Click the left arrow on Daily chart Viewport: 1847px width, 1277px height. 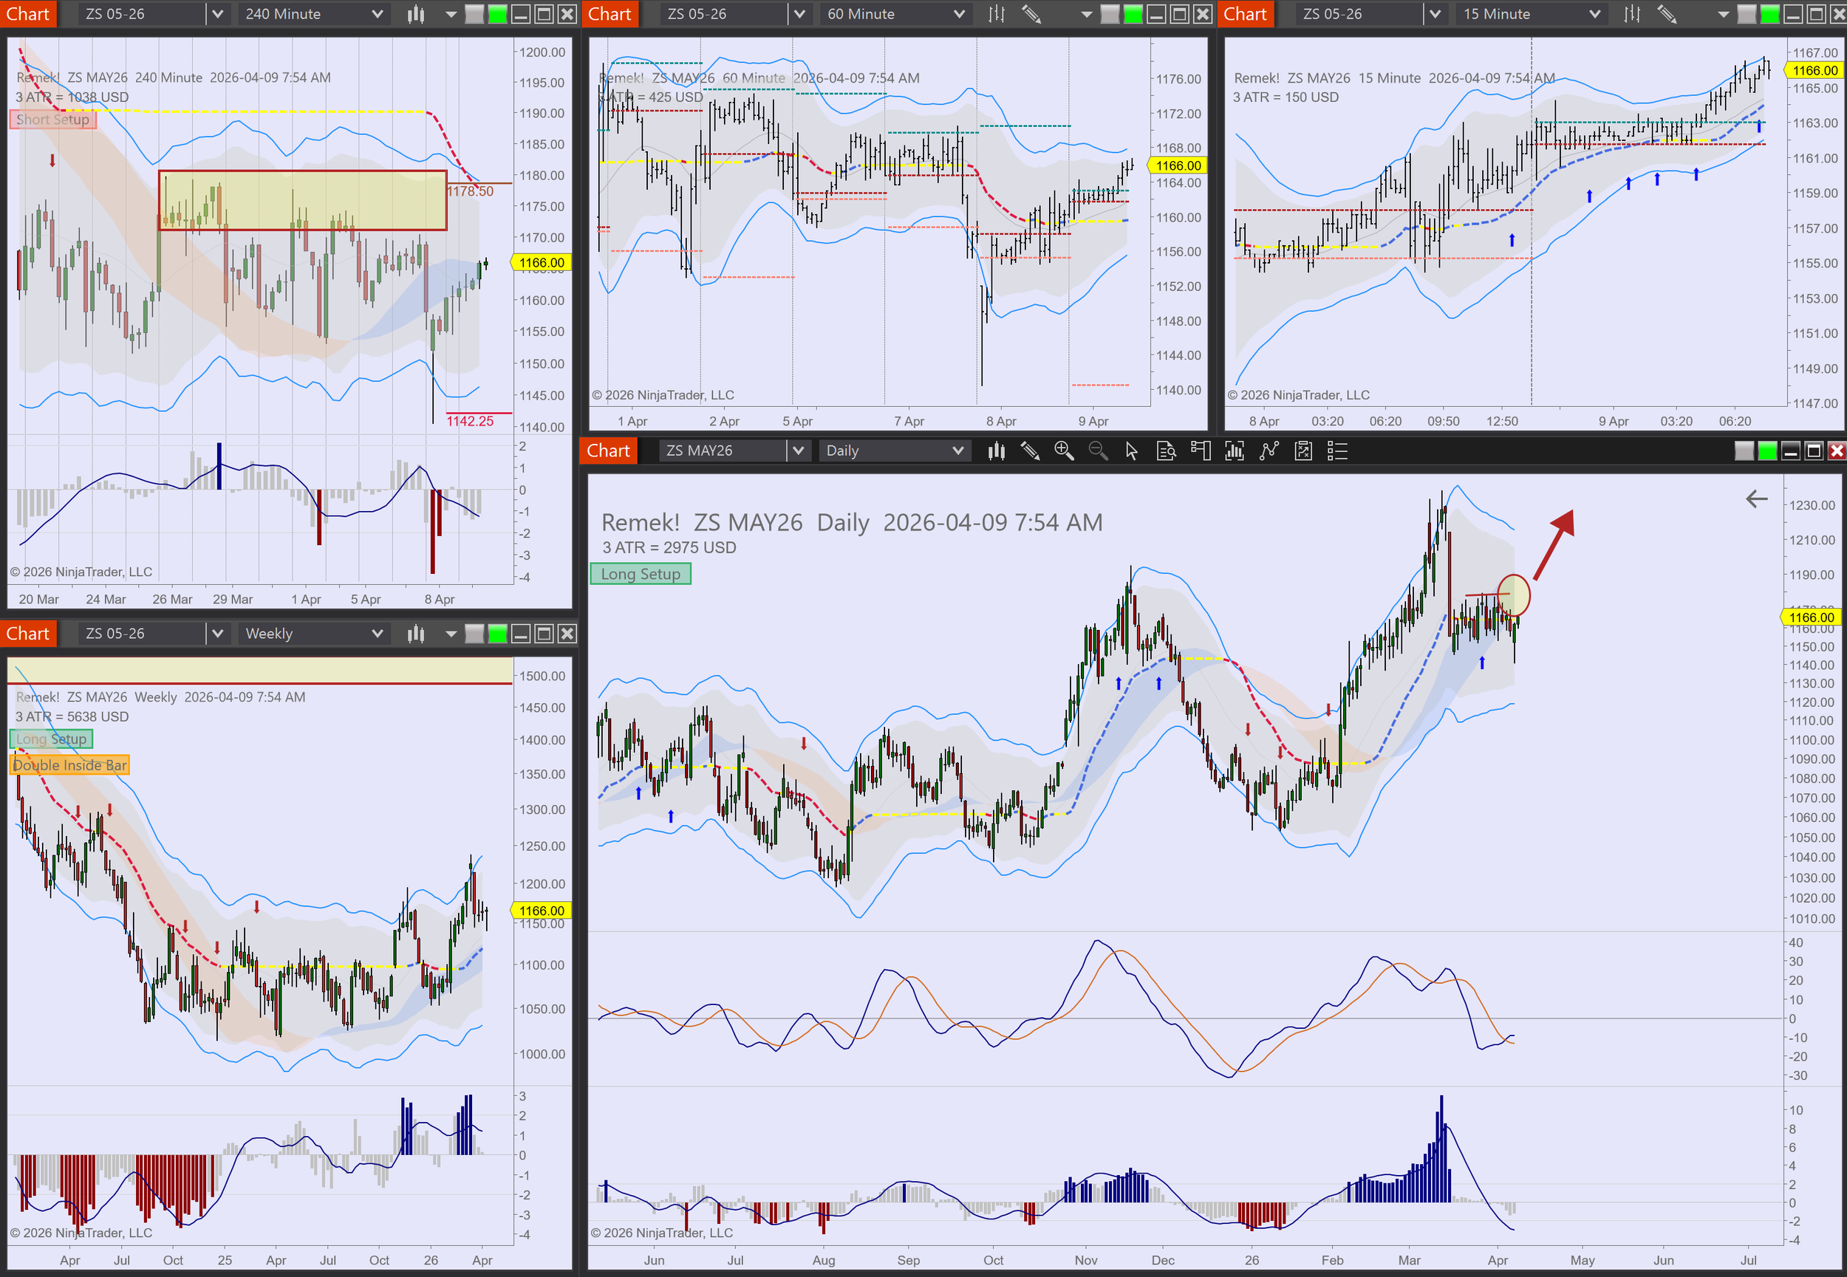[x=1756, y=499]
